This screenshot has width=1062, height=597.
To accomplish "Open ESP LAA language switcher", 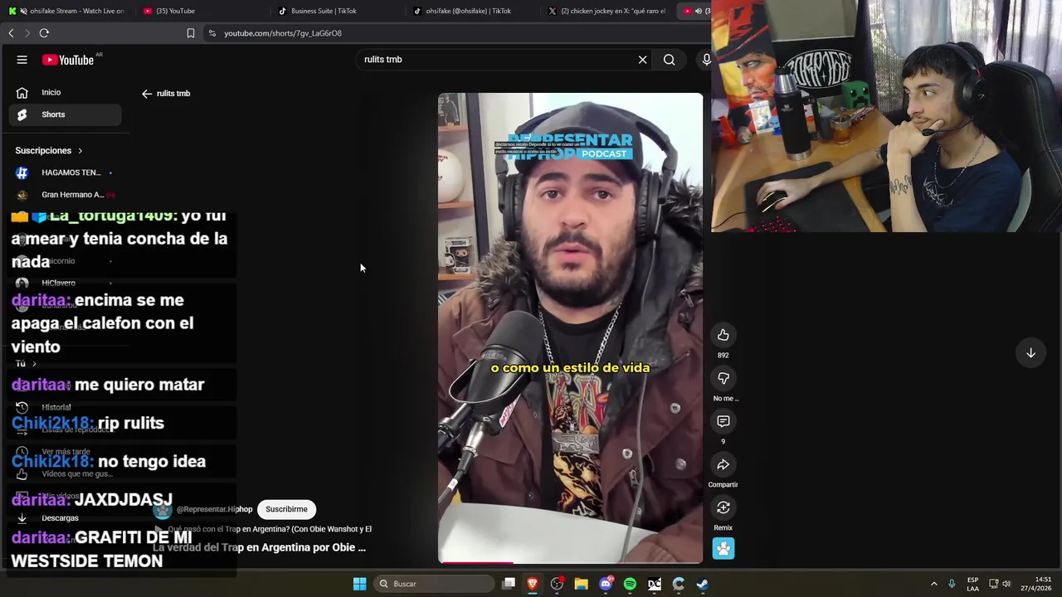I will coord(972,584).
